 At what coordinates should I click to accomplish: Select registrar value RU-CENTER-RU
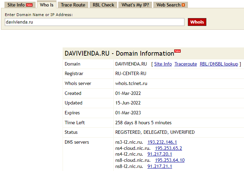pyautogui.click(x=131, y=73)
